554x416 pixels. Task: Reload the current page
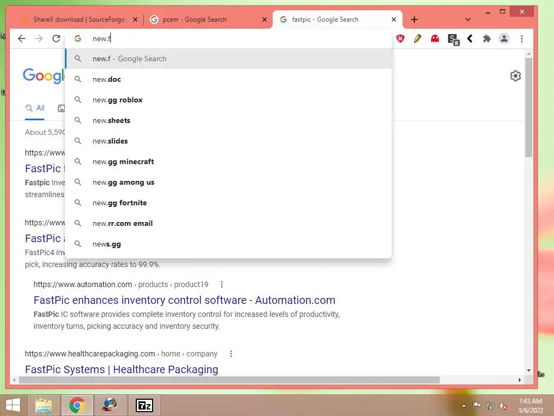point(56,38)
